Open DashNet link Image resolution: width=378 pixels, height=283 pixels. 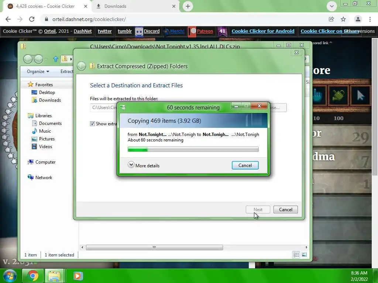[83, 31]
